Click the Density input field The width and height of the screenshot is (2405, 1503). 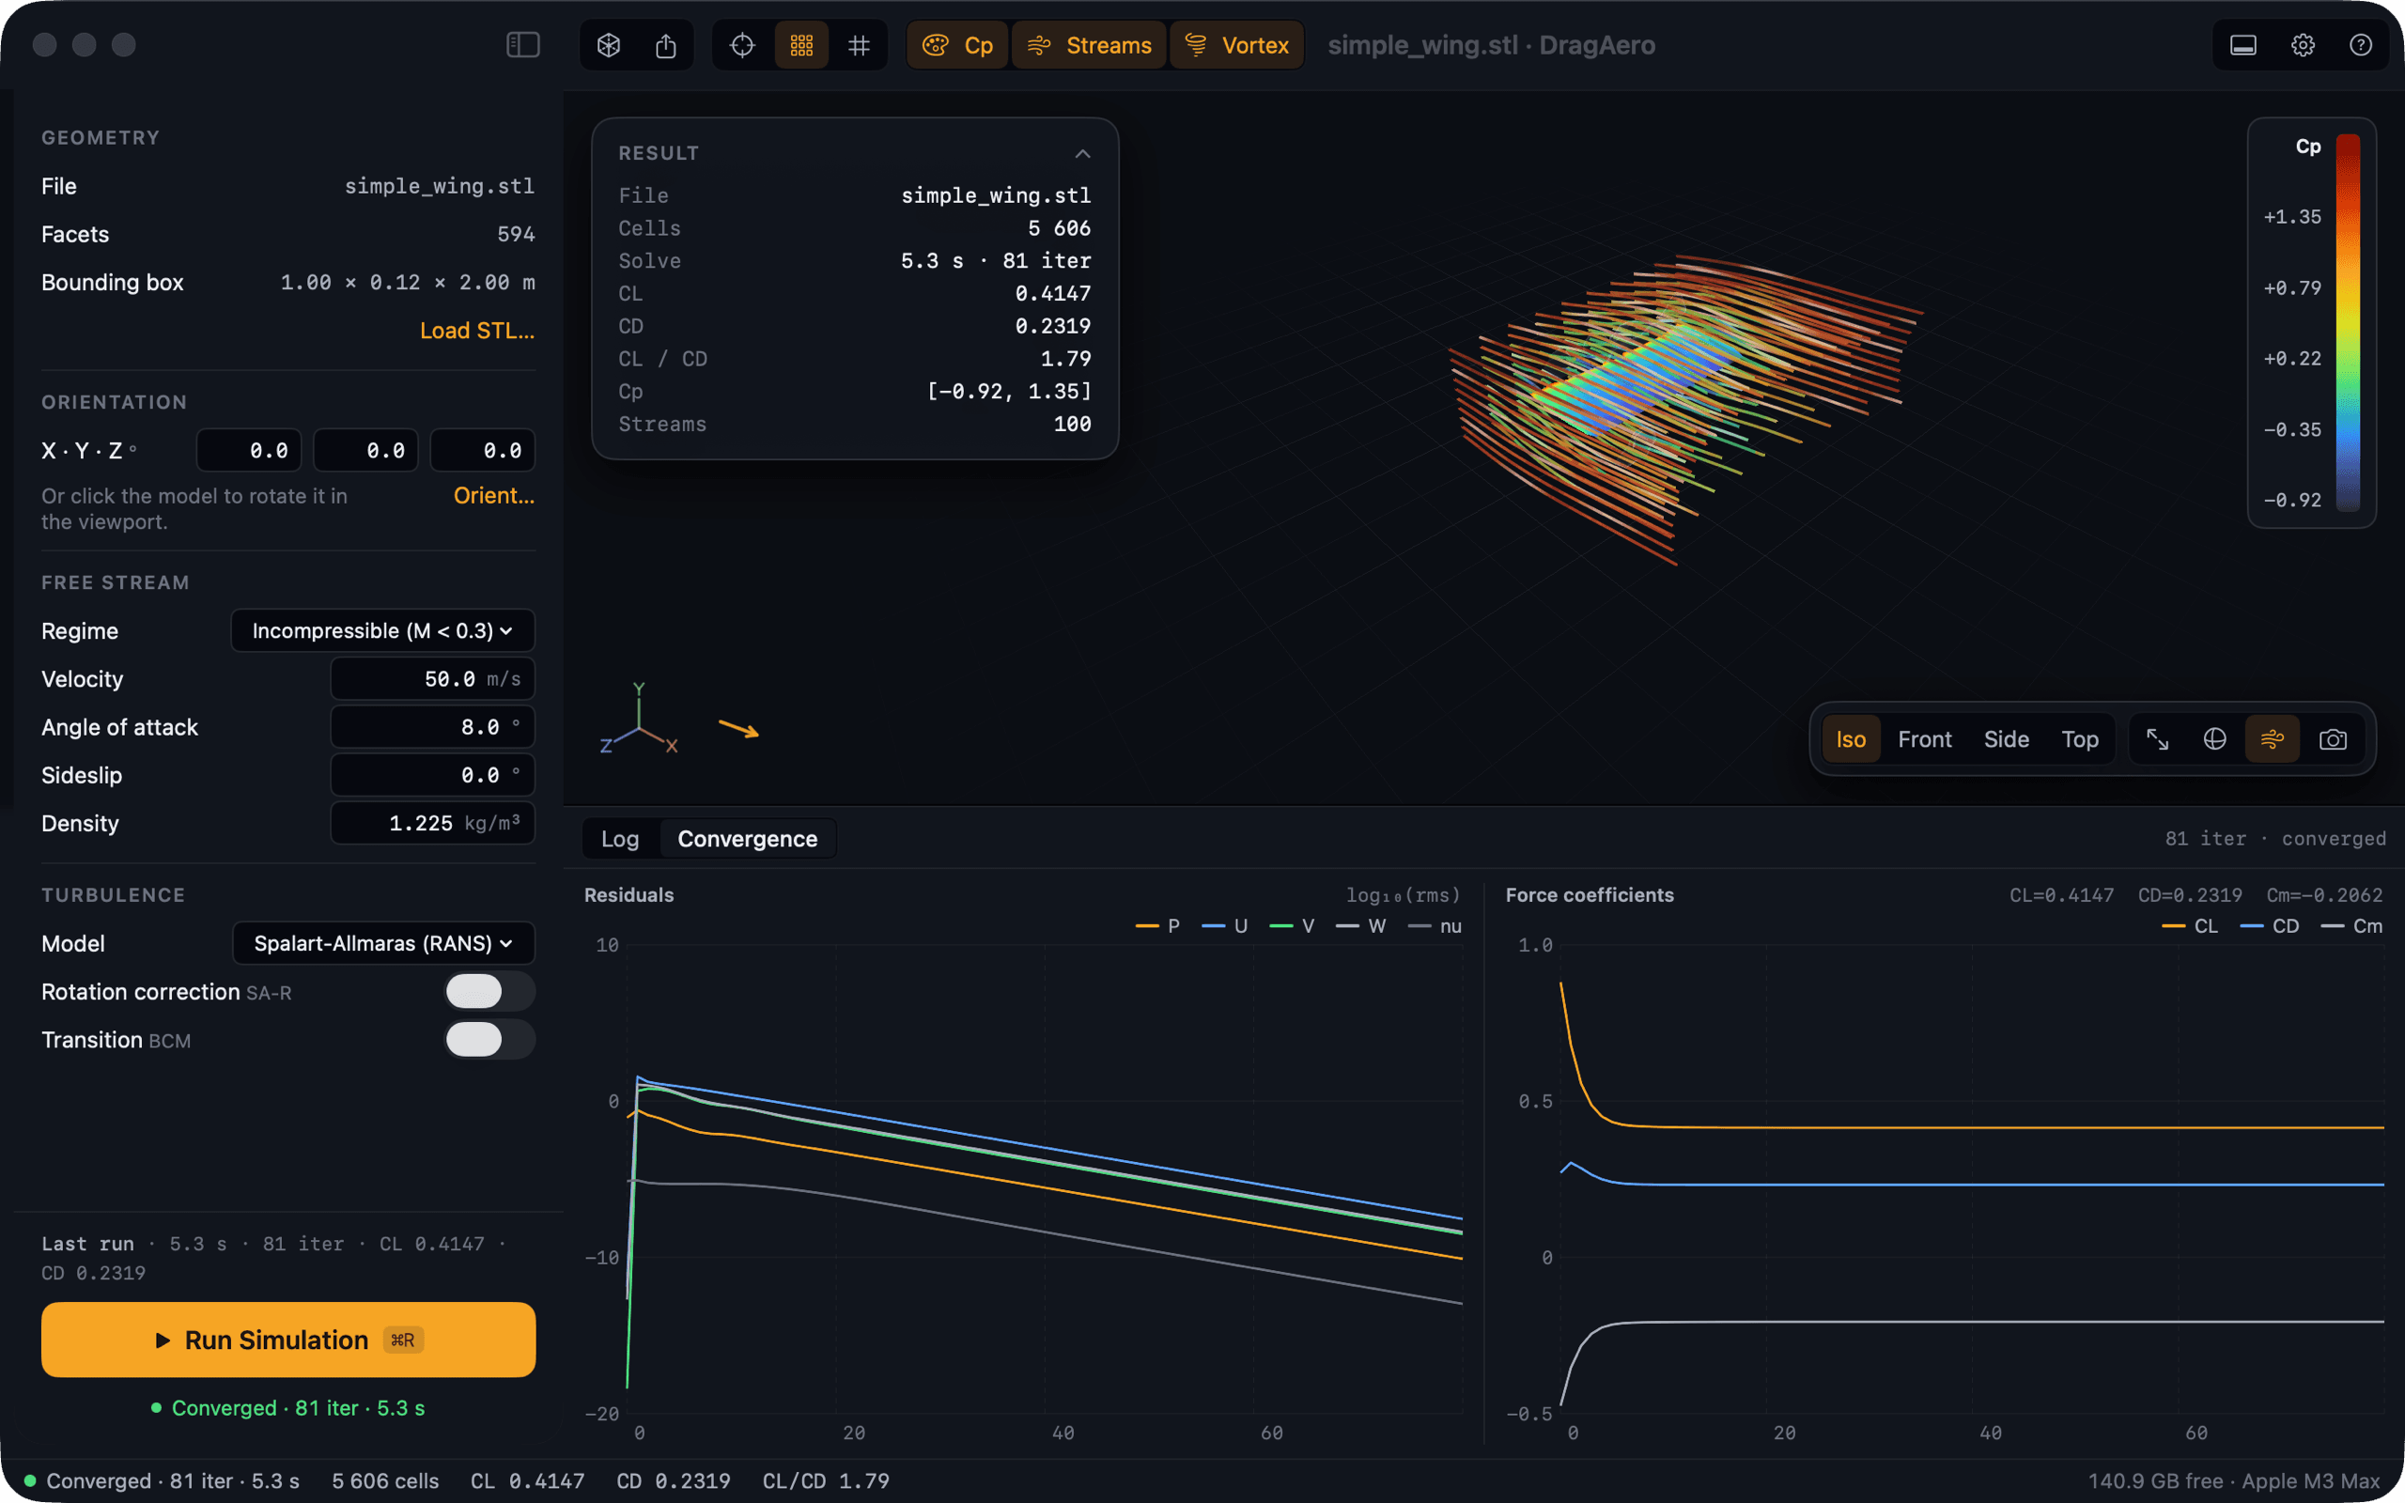(x=432, y=822)
